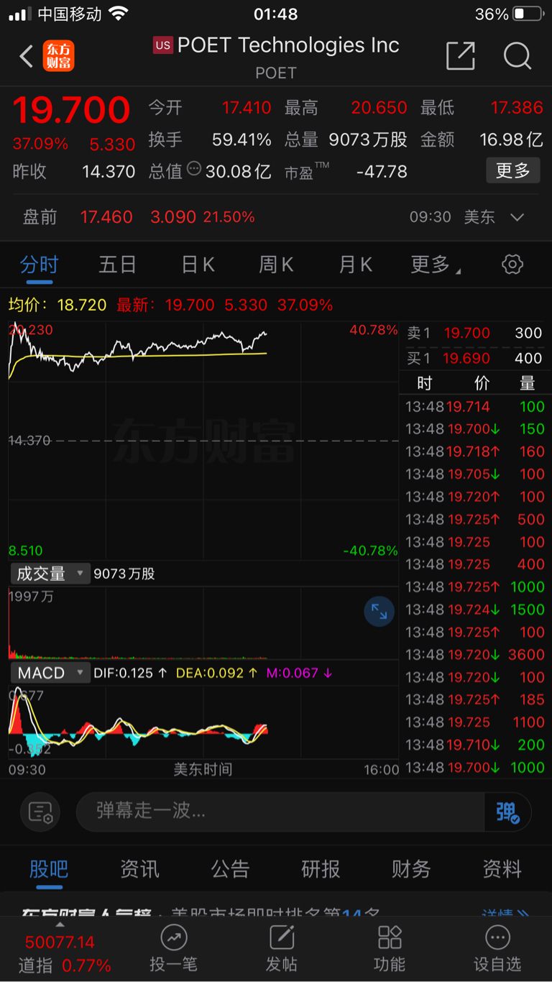Viewport: 552px width, 982px height.
Task: Tap the MACD indicator chart
Action: pos(203,722)
